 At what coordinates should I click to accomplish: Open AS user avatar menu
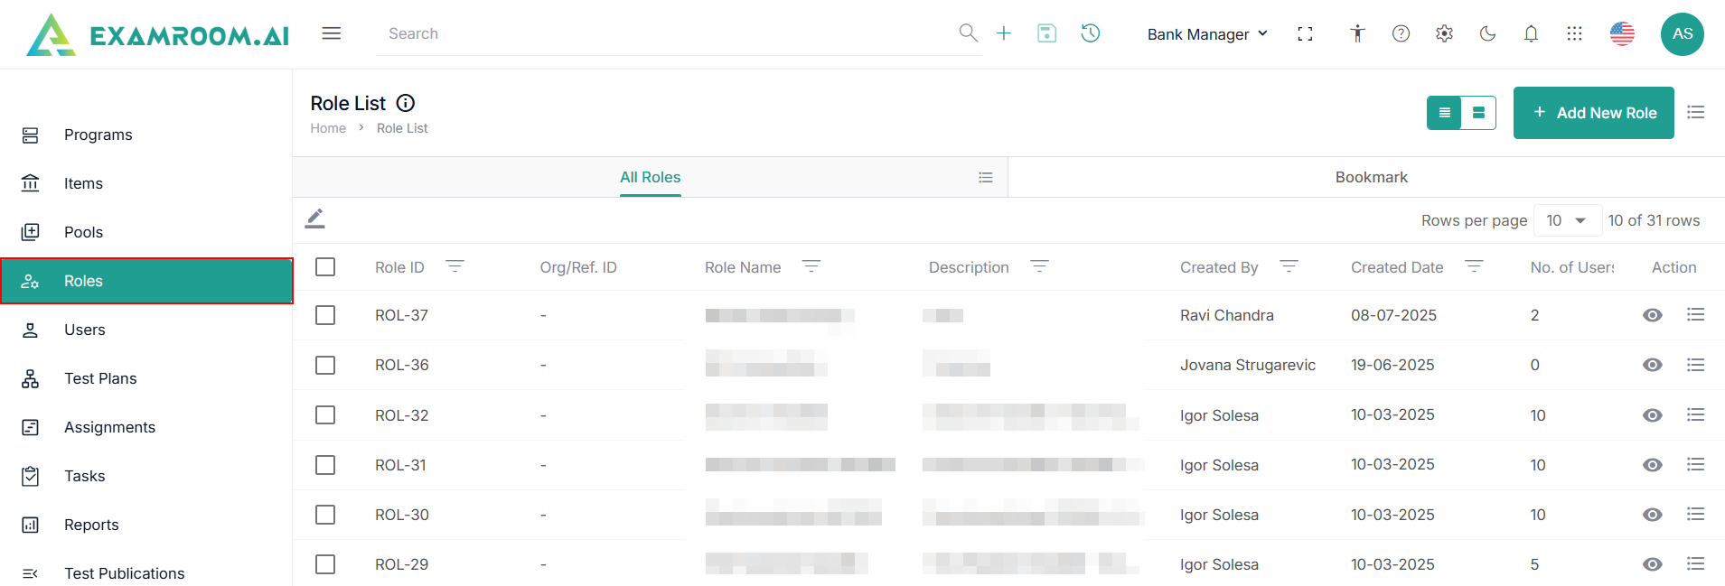1683,34
